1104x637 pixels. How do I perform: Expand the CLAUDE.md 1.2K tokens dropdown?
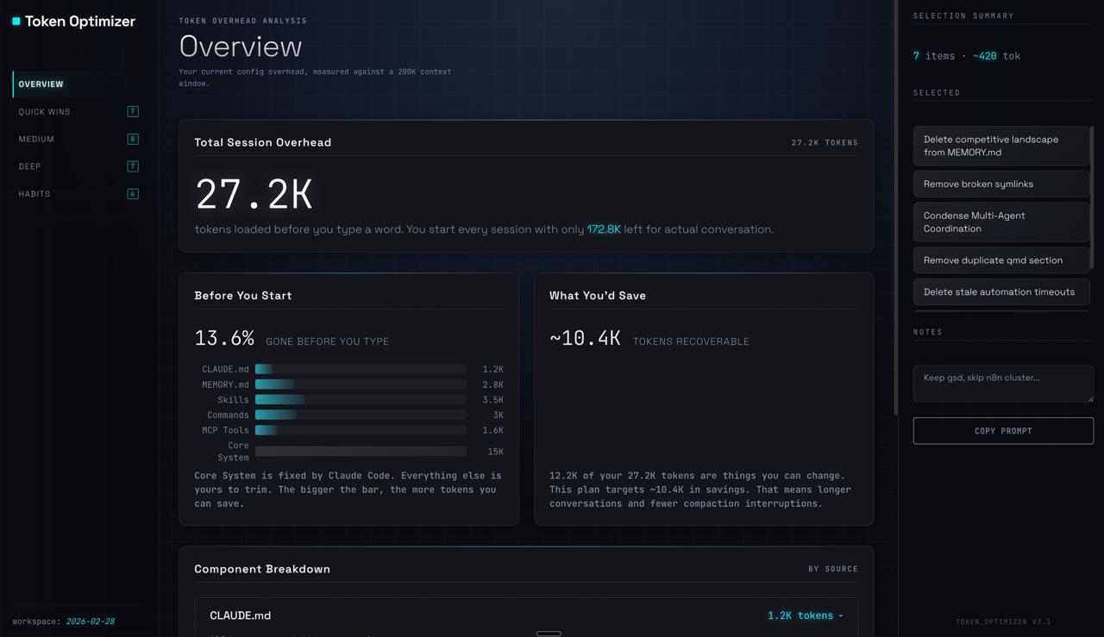point(804,615)
